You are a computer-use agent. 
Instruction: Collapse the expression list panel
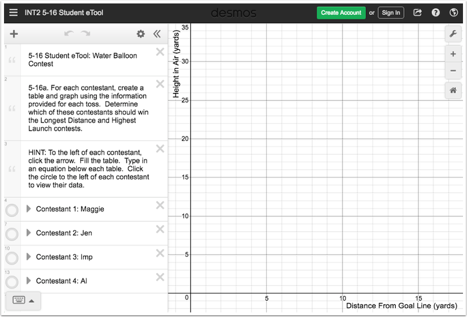coord(157,34)
